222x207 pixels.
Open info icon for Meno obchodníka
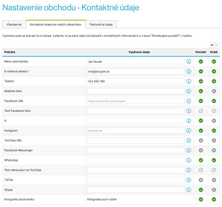pyautogui.click(x=189, y=61)
